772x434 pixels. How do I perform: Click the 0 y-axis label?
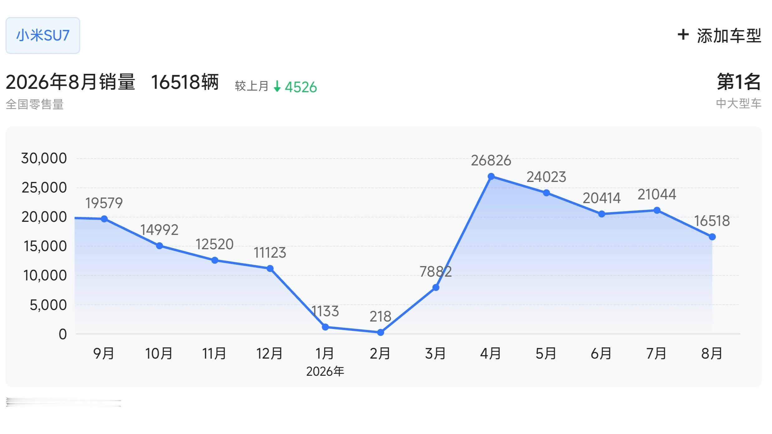(x=63, y=334)
